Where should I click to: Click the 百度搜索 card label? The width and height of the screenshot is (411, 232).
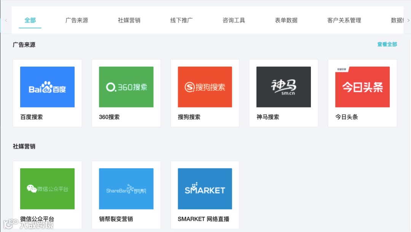[32, 117]
